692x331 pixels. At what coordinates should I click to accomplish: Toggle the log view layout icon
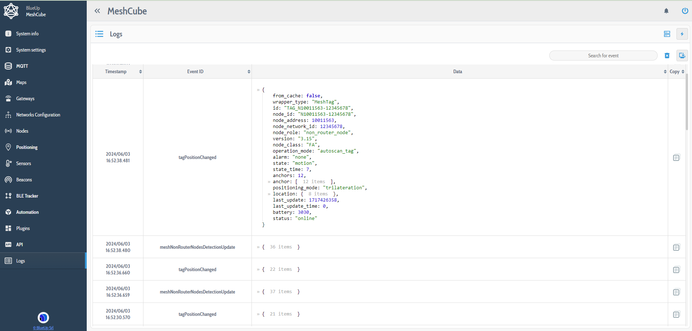(667, 34)
